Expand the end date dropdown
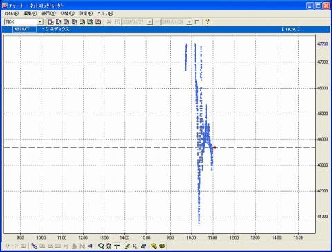This screenshot has width=332, height=252. (x=190, y=22)
